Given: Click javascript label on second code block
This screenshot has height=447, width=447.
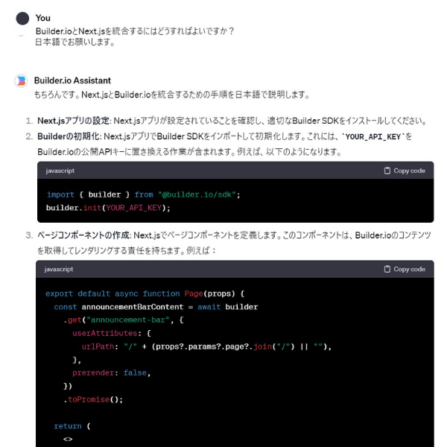Looking at the screenshot, I should [58, 269].
